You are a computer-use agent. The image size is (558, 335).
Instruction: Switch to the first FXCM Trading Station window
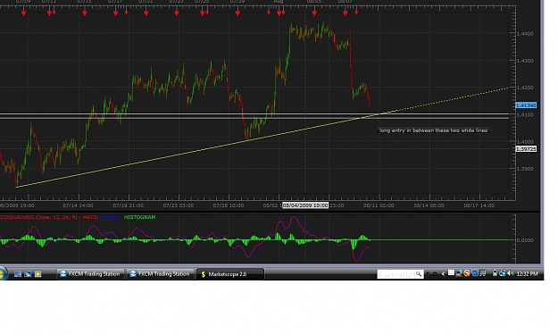click(x=90, y=273)
